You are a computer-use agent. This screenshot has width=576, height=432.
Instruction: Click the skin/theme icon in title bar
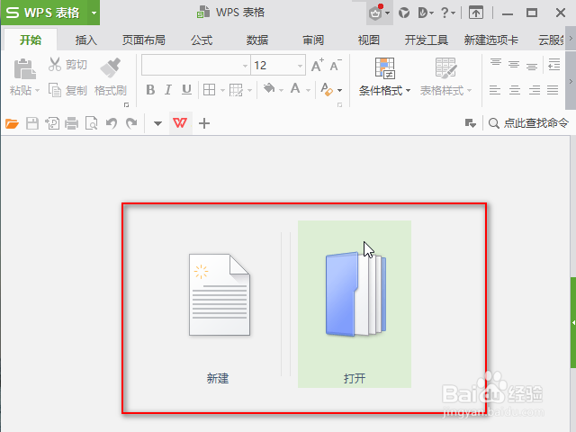(x=404, y=13)
